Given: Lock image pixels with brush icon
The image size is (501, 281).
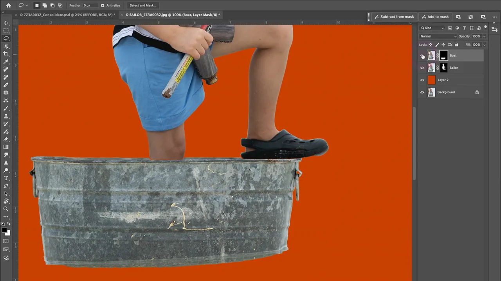Looking at the screenshot, I should (x=437, y=44).
